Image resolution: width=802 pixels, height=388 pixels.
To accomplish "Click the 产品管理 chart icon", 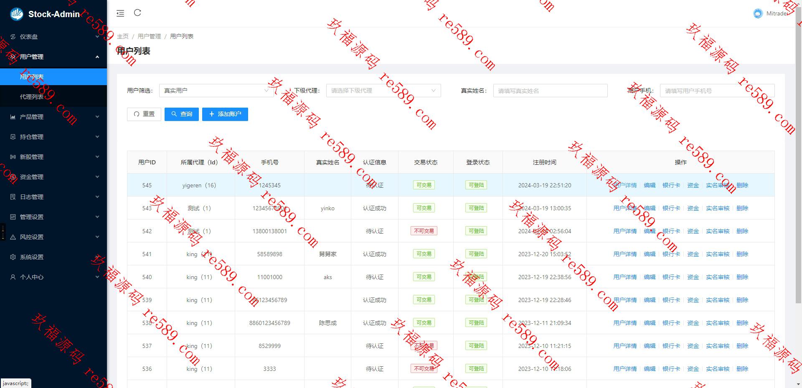I will (13, 117).
